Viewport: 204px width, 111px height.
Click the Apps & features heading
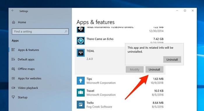96,22
